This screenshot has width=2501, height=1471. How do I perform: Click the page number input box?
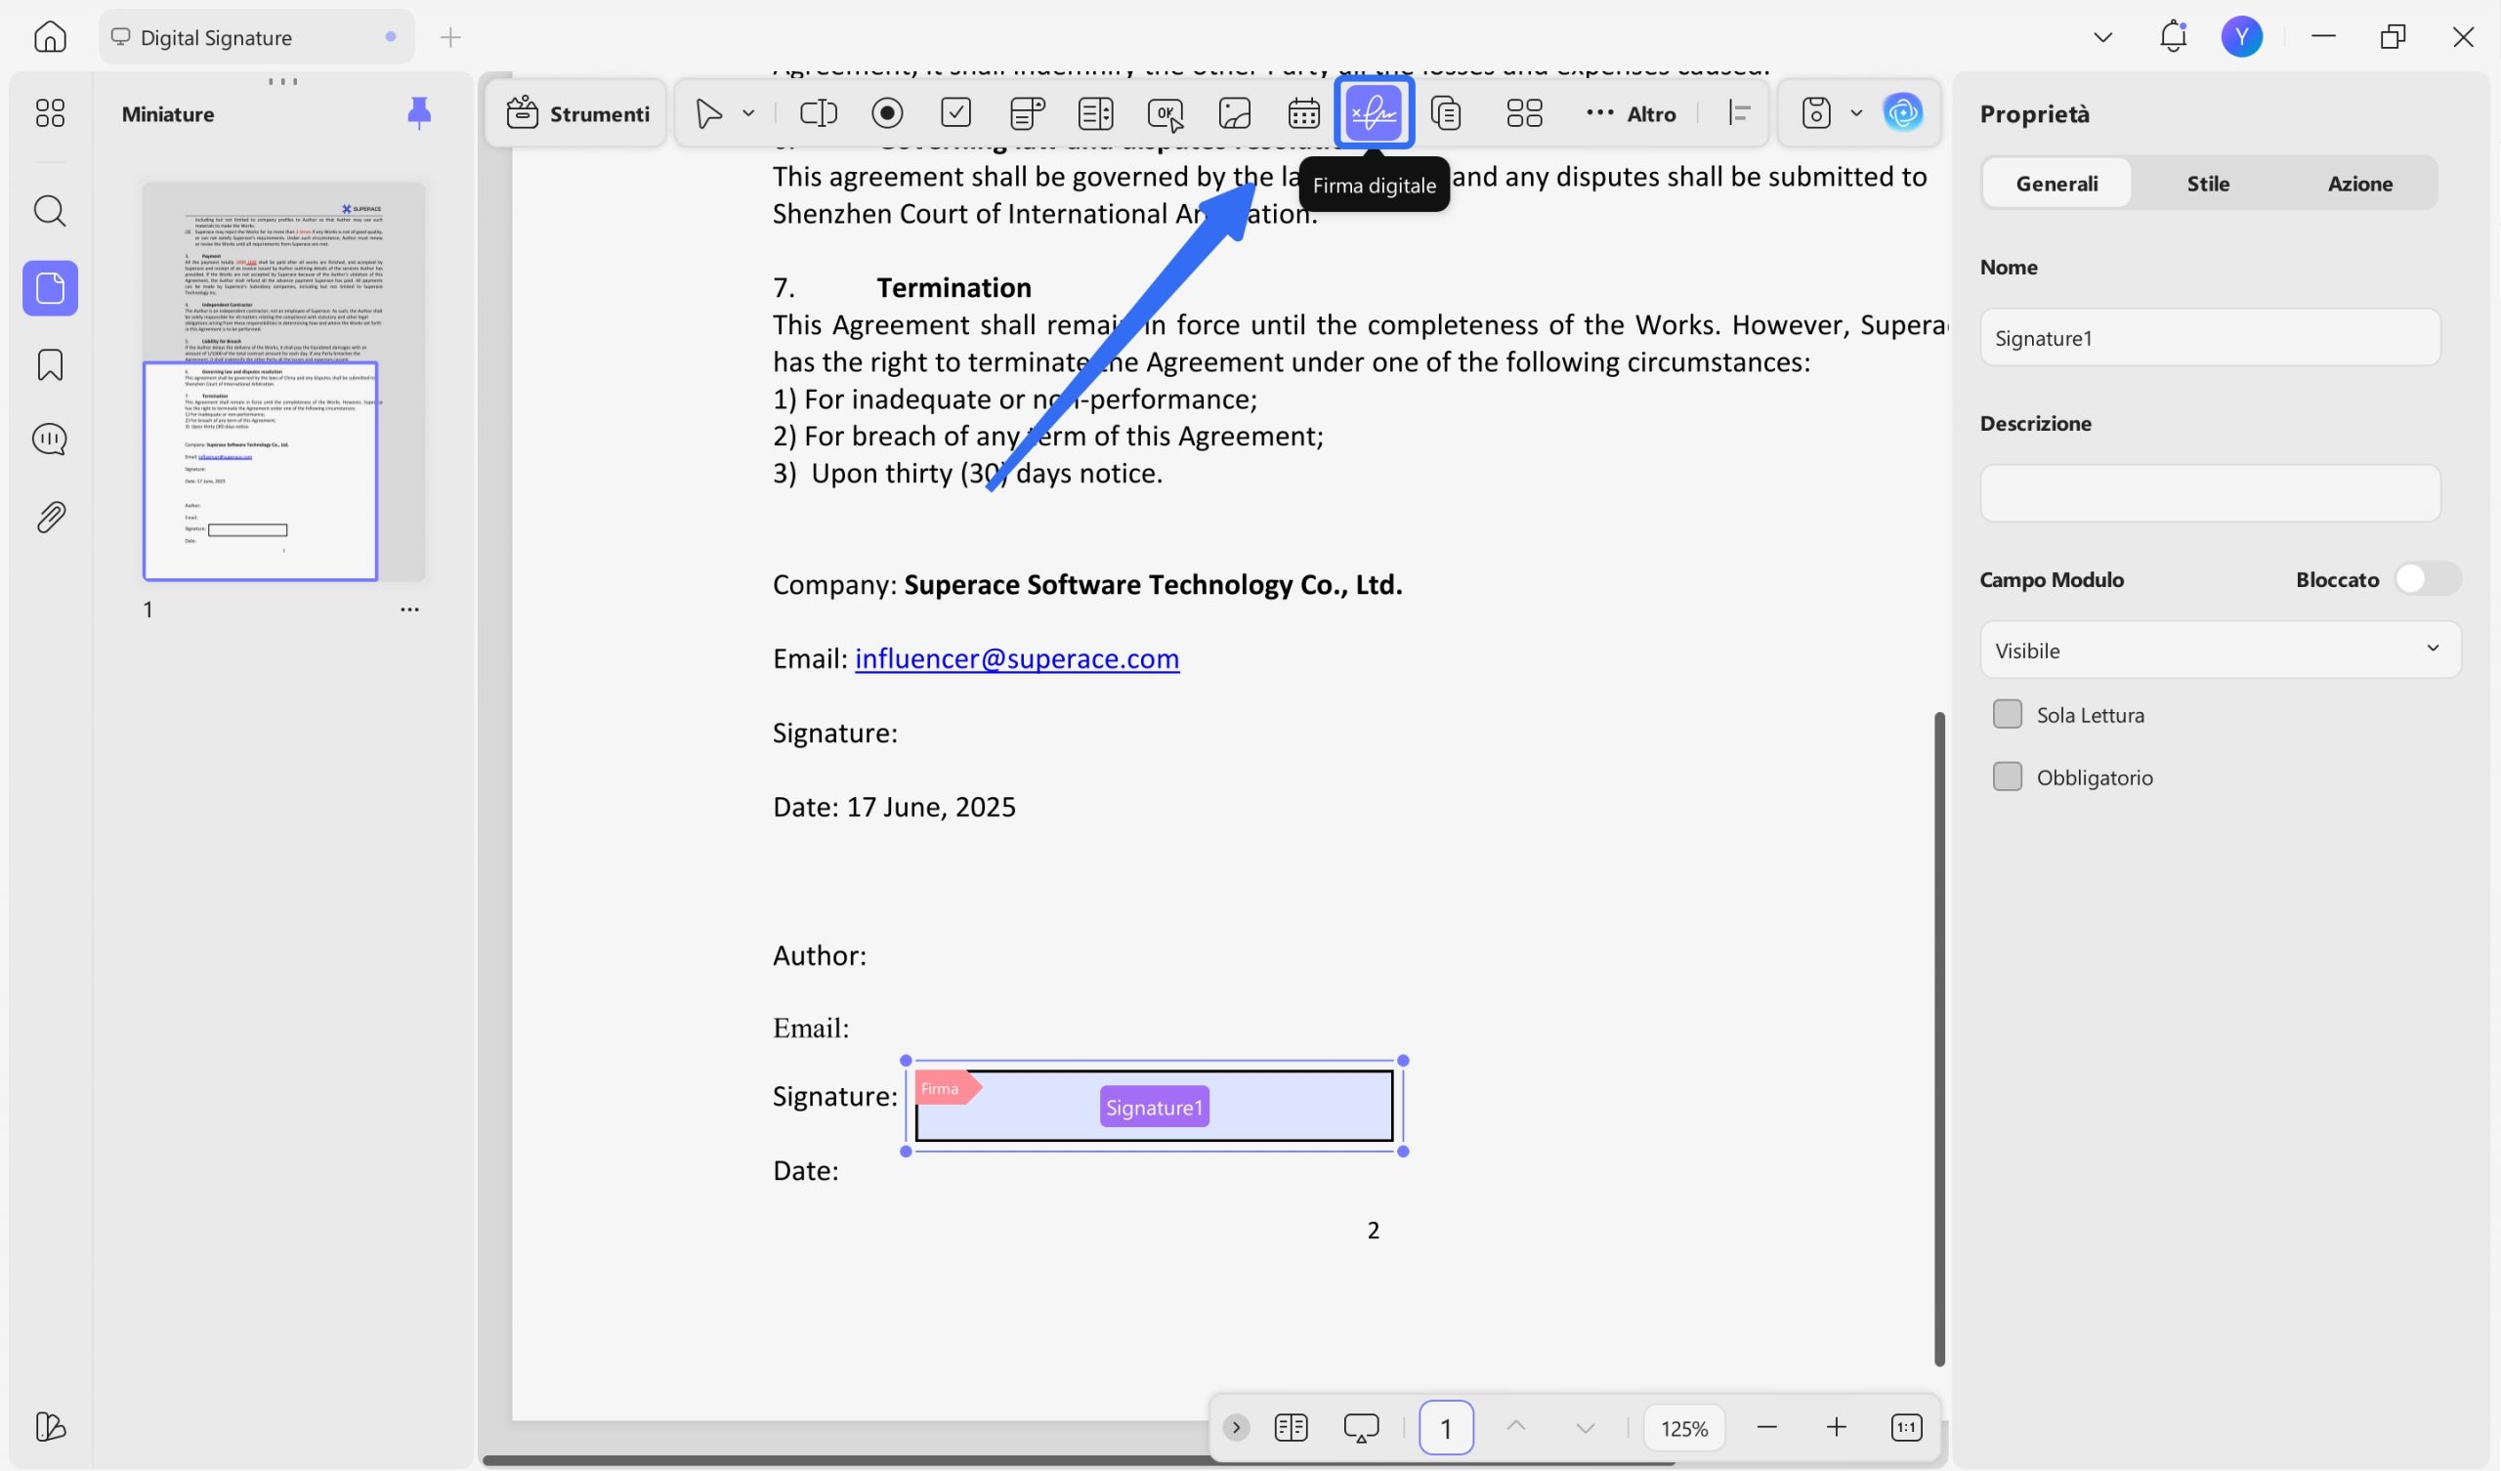pos(1446,1428)
